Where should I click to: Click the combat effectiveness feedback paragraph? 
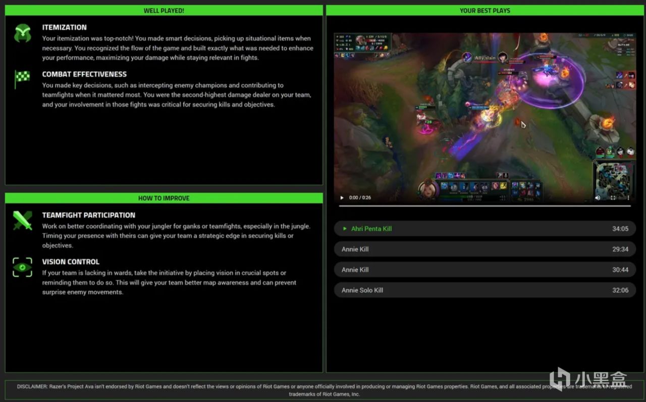click(177, 95)
